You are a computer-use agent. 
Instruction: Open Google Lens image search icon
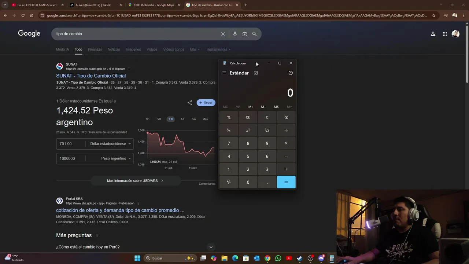point(244,34)
